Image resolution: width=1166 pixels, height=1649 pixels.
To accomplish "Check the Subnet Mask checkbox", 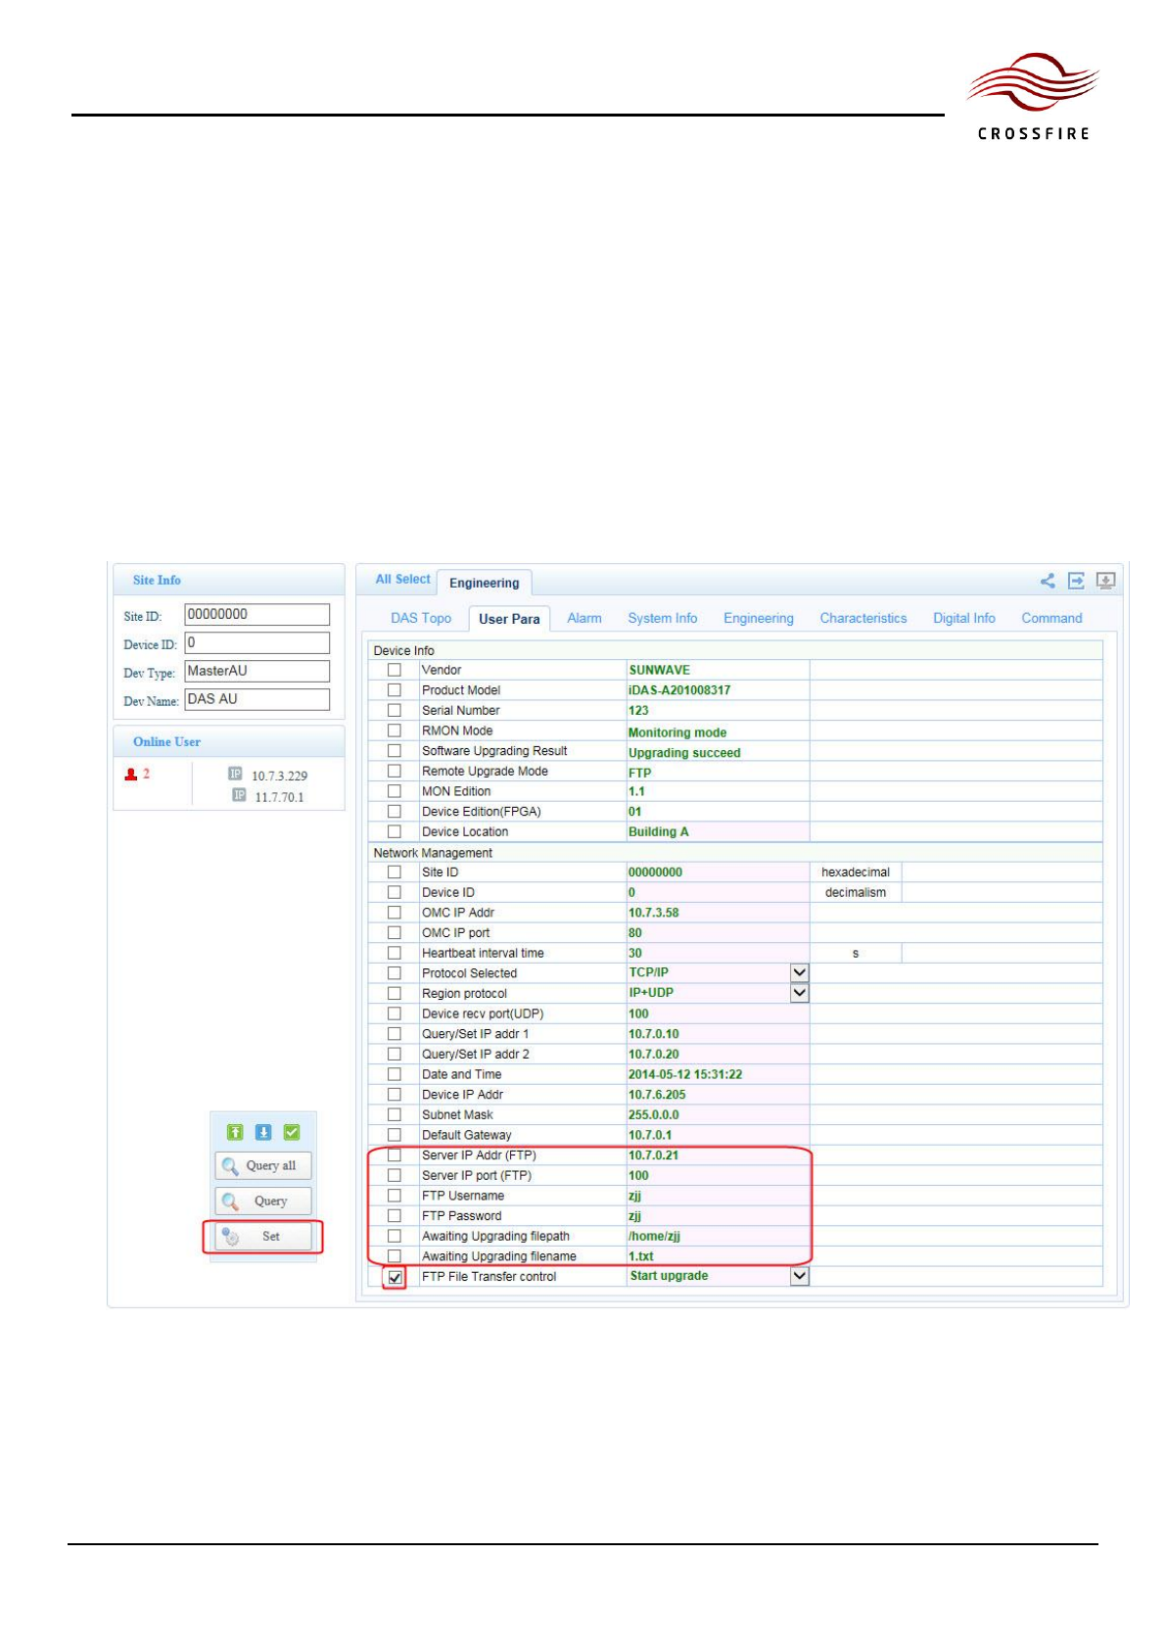I will coord(395,1114).
